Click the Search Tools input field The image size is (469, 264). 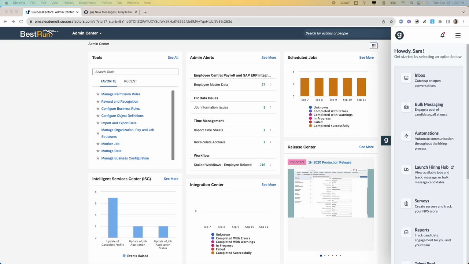point(135,72)
